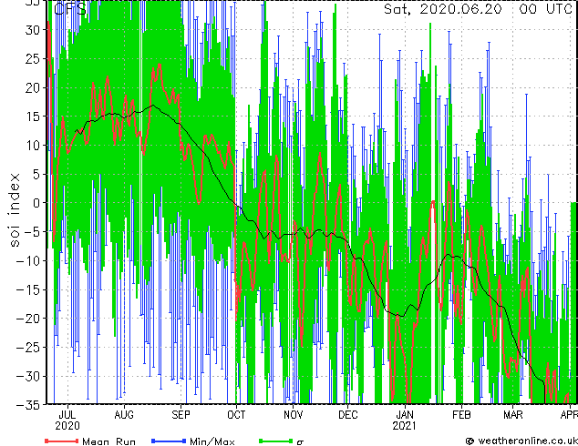Image resolution: width=578 pixels, height=446 pixels.
Task: Click the y-axis value -35
Action: coord(28,405)
